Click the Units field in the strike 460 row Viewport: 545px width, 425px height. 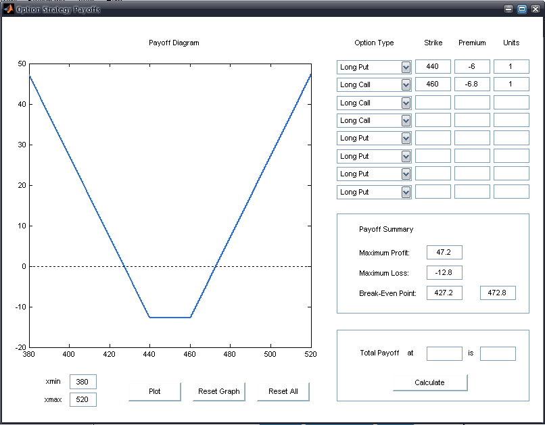511,84
